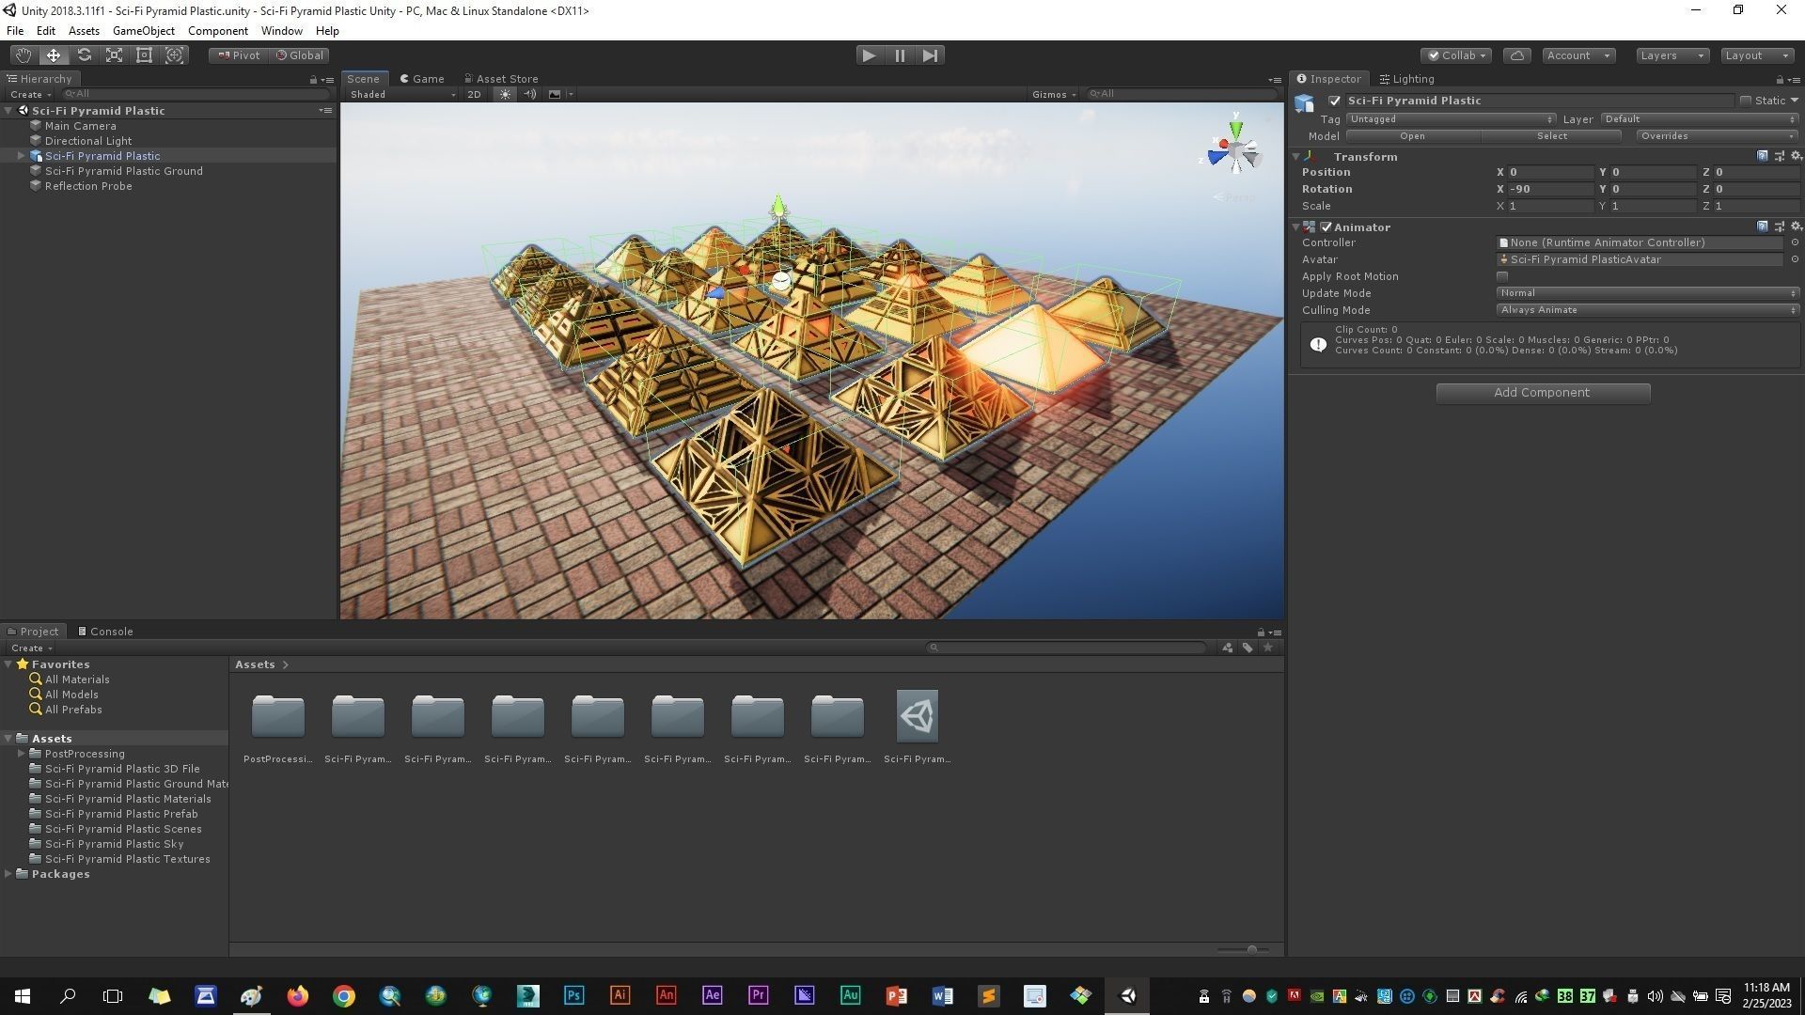1805x1015 pixels.
Task: Open Photoshop from the taskbar
Action: click(573, 995)
